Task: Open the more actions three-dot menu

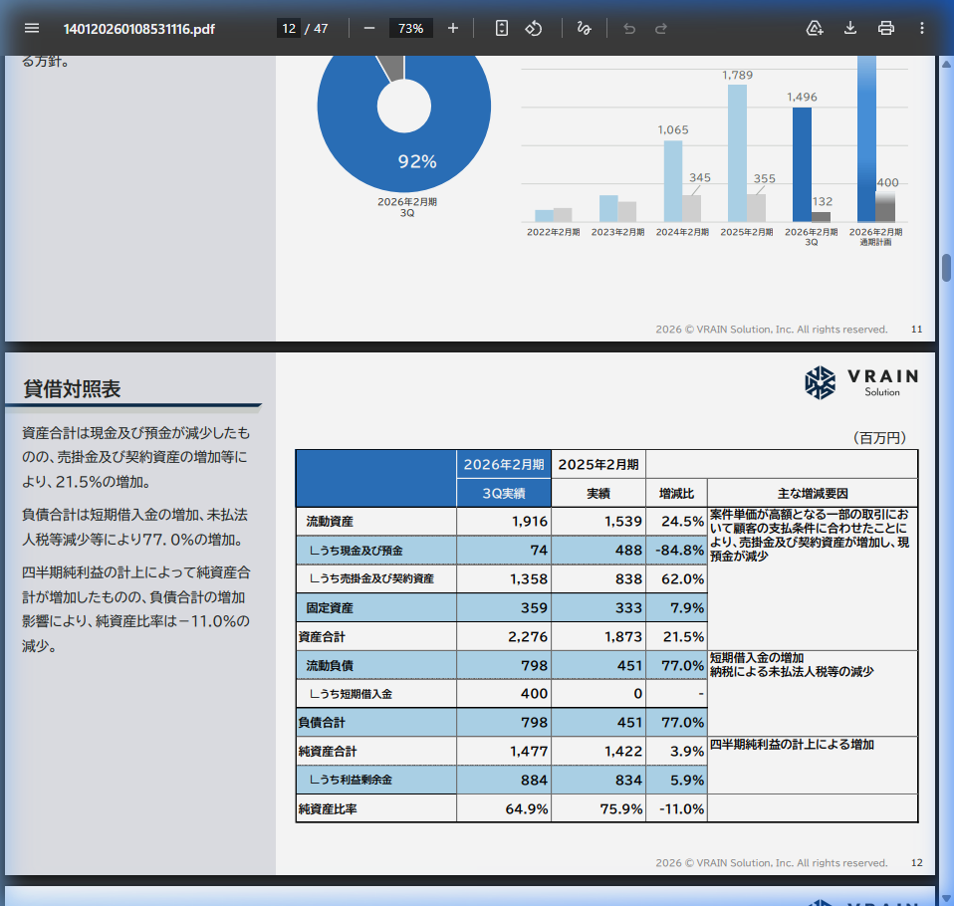Action: [922, 28]
